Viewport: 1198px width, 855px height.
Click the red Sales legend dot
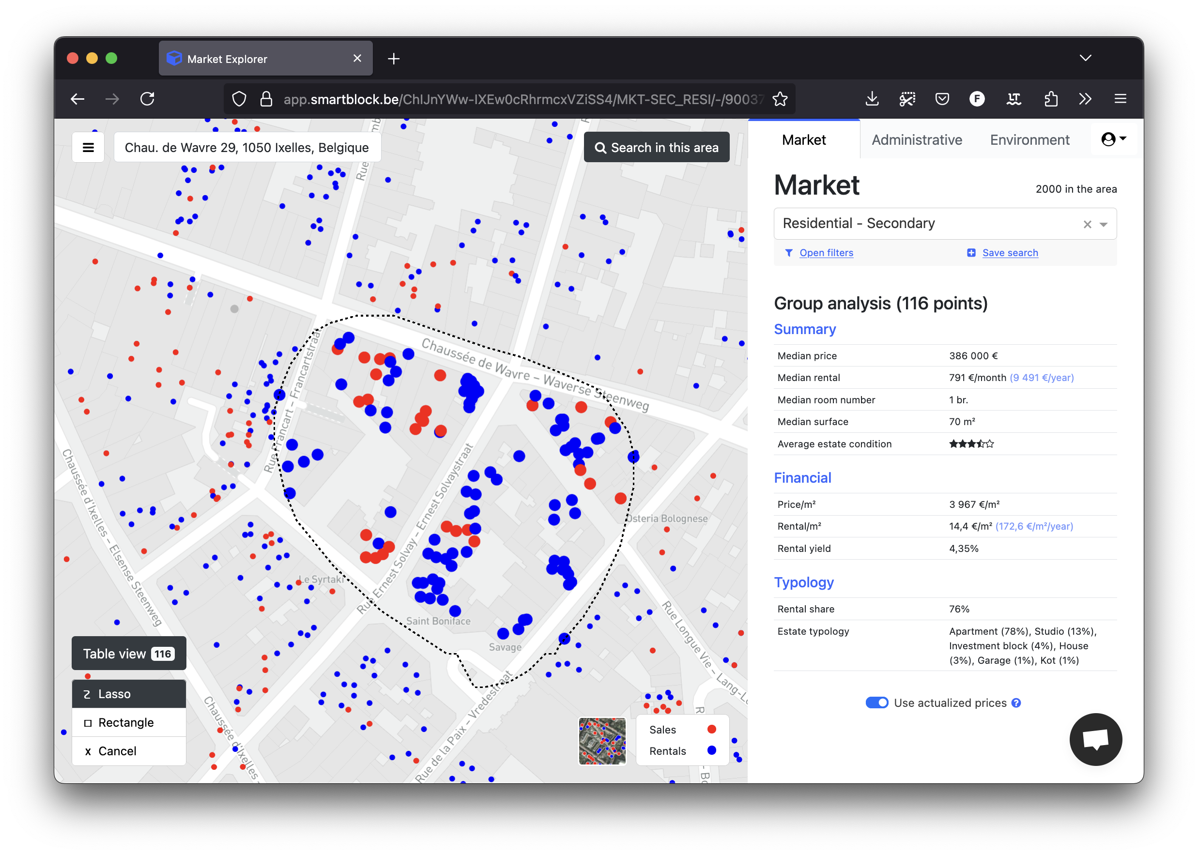click(711, 729)
